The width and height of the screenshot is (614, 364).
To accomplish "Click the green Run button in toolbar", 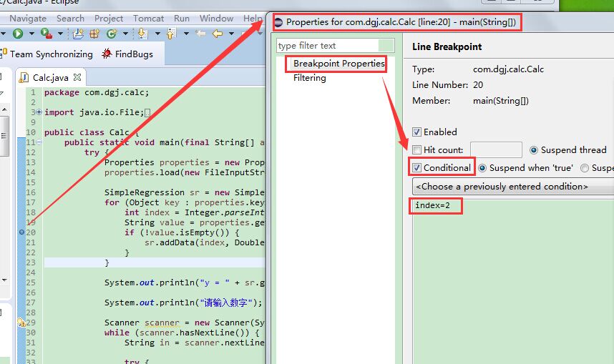I will pyautogui.click(x=18, y=34).
